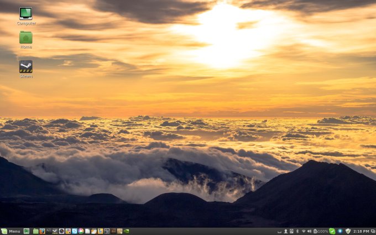Image resolution: width=376 pixels, height=235 pixels.
Task: Open Skype from the panel launcher
Action: (74, 231)
